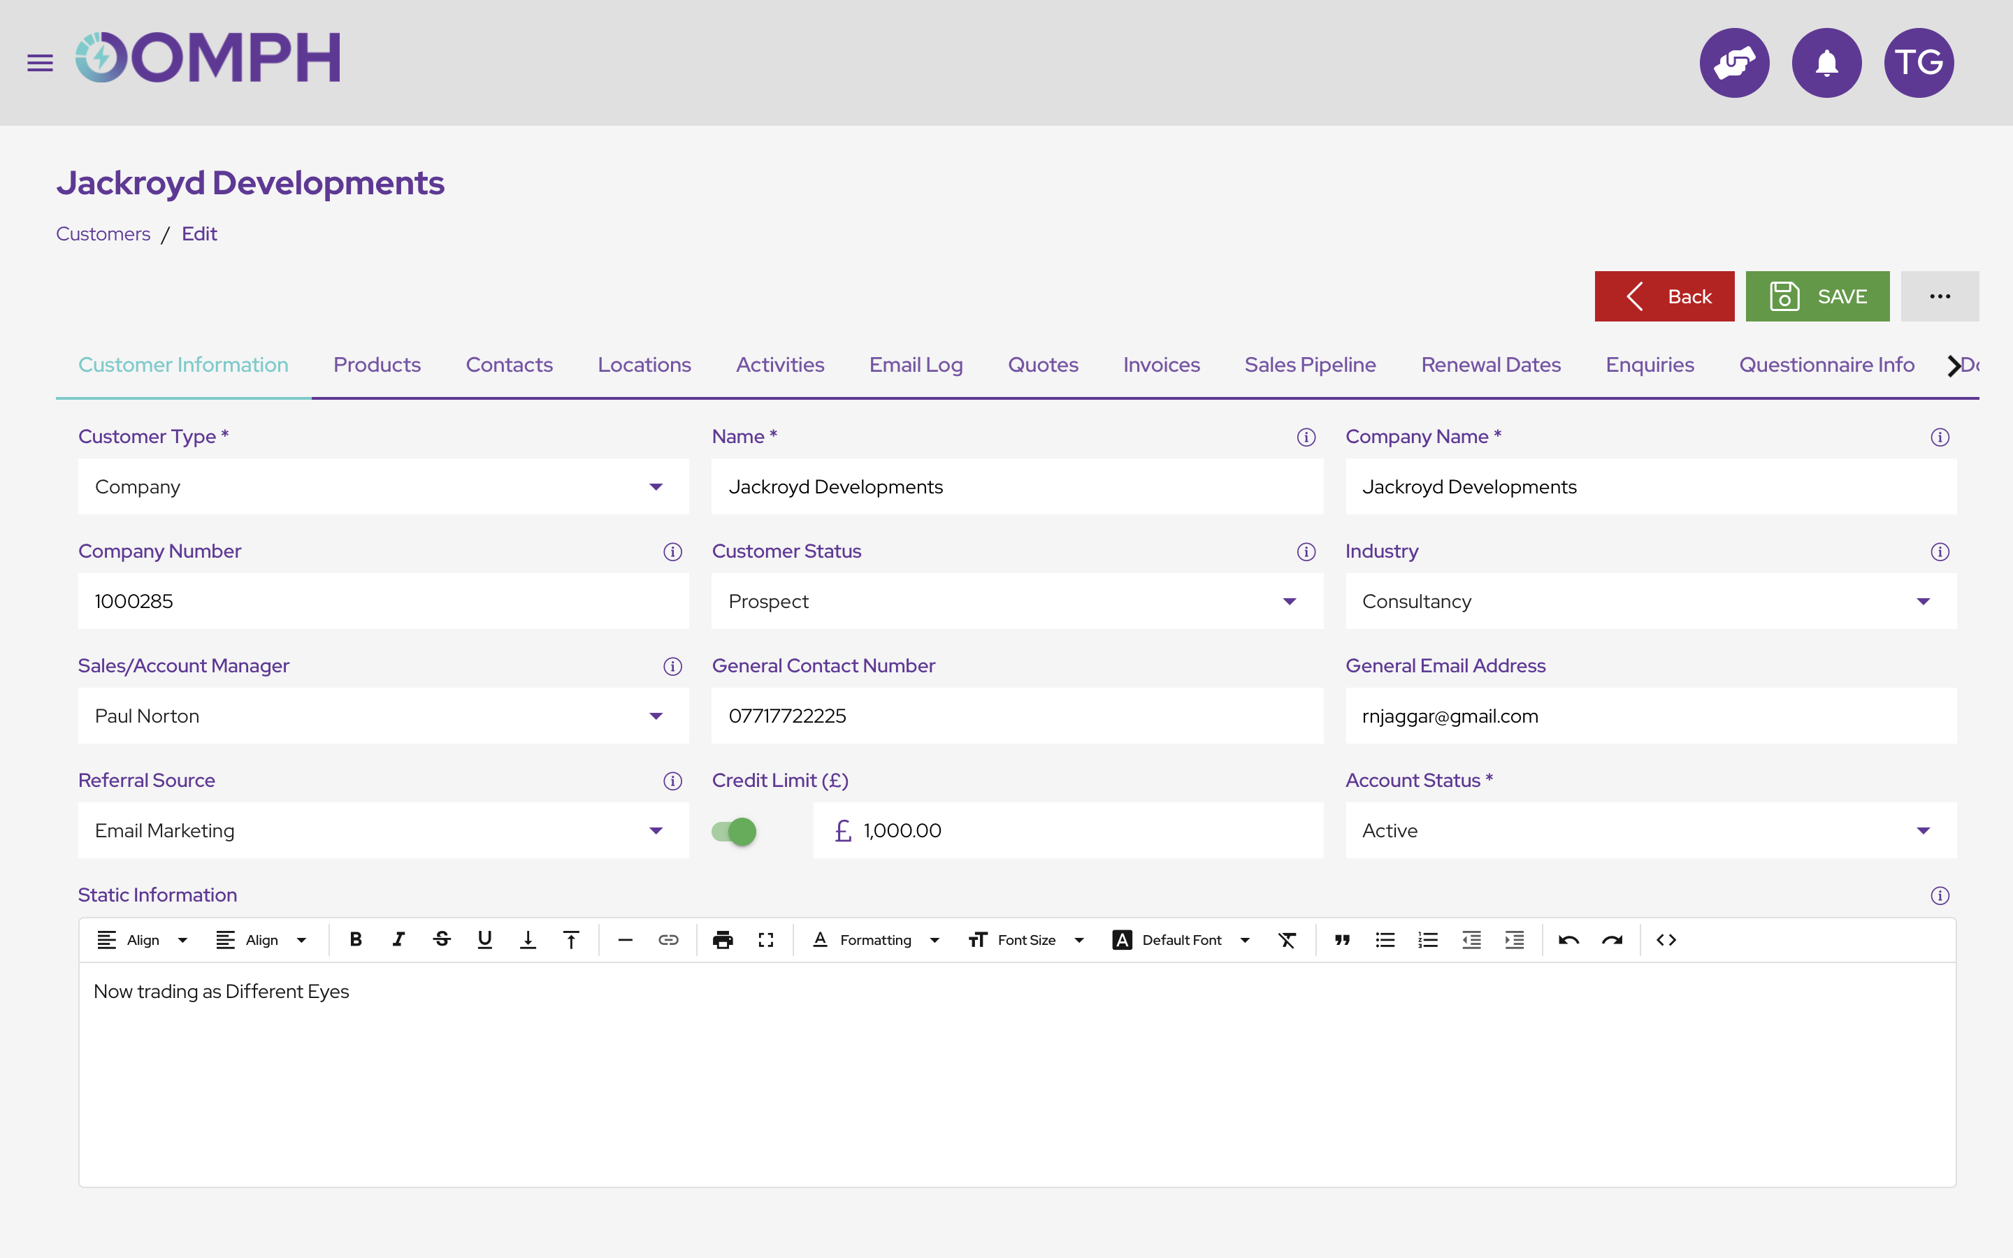The image size is (2013, 1258).
Task: Open the Account Status dropdown
Action: [x=1924, y=830]
